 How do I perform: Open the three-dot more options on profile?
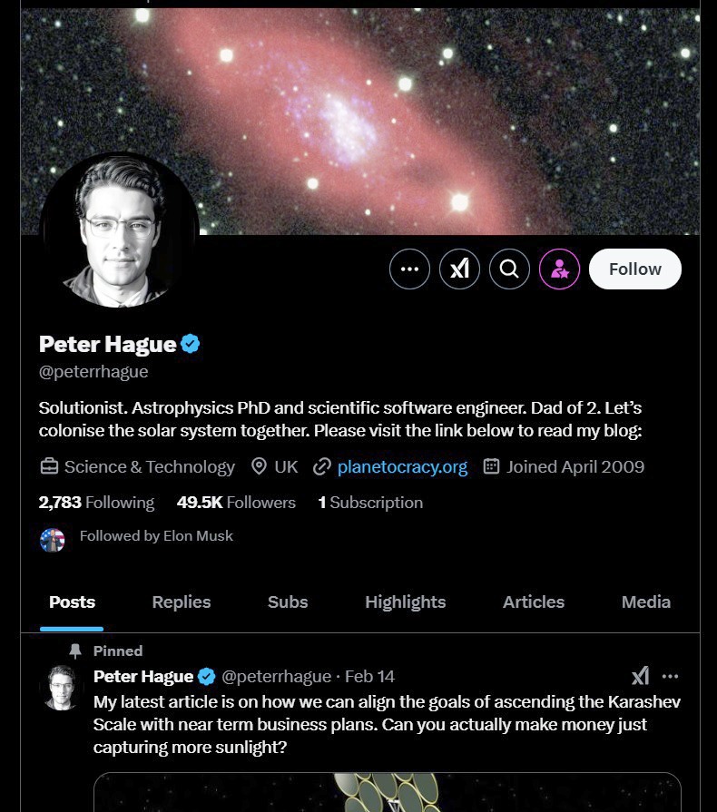tap(409, 269)
